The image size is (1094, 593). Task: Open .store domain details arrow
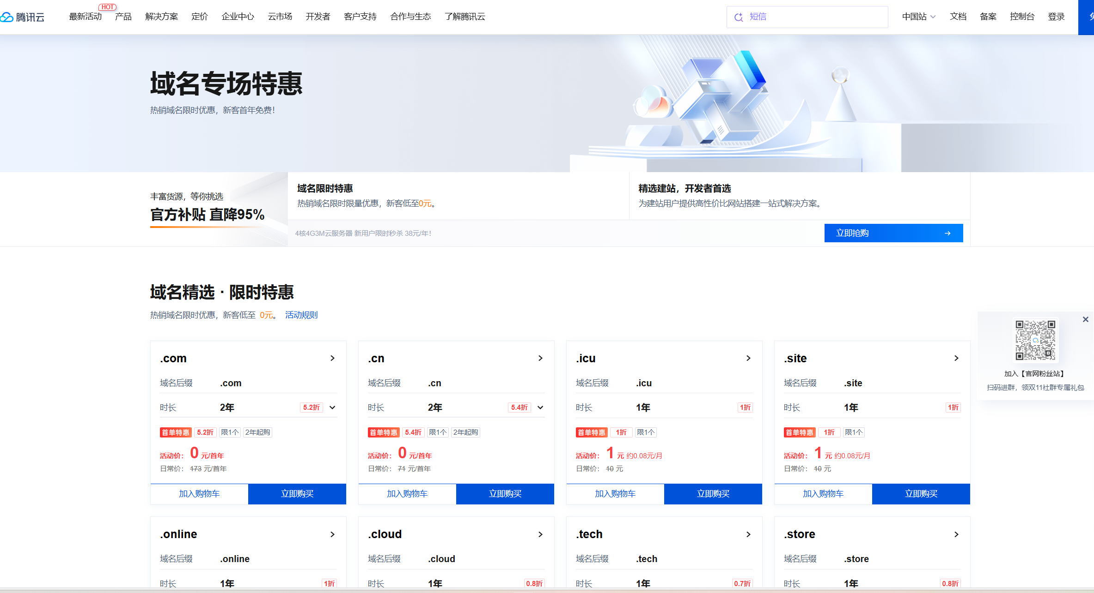click(956, 534)
